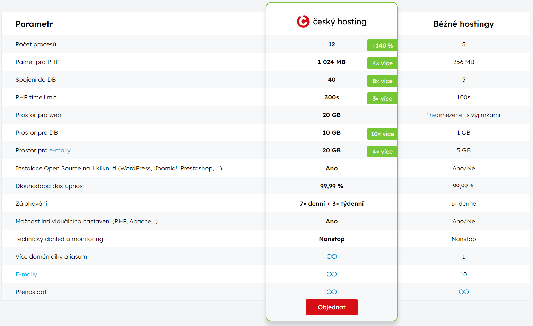Click the Dlouhodobá dostupnost label
The height and width of the screenshot is (326, 533).
(x=50, y=186)
